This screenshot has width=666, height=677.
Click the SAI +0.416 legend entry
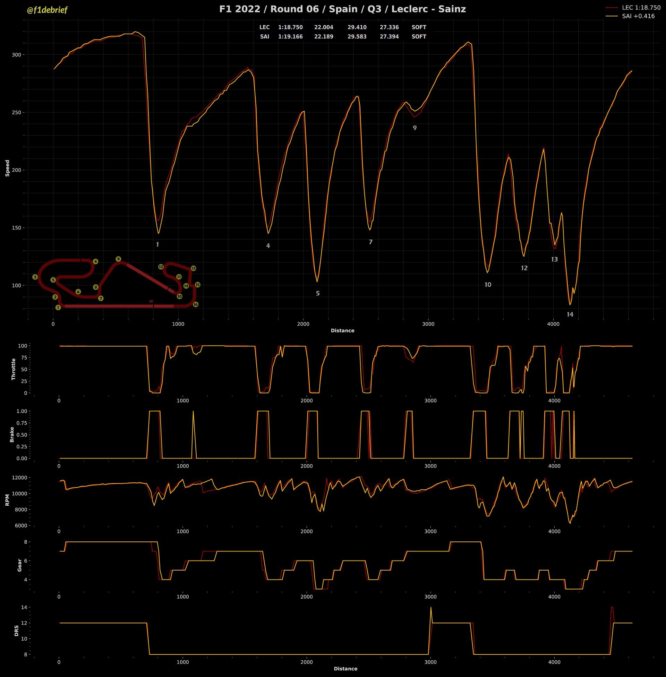pyautogui.click(x=638, y=16)
